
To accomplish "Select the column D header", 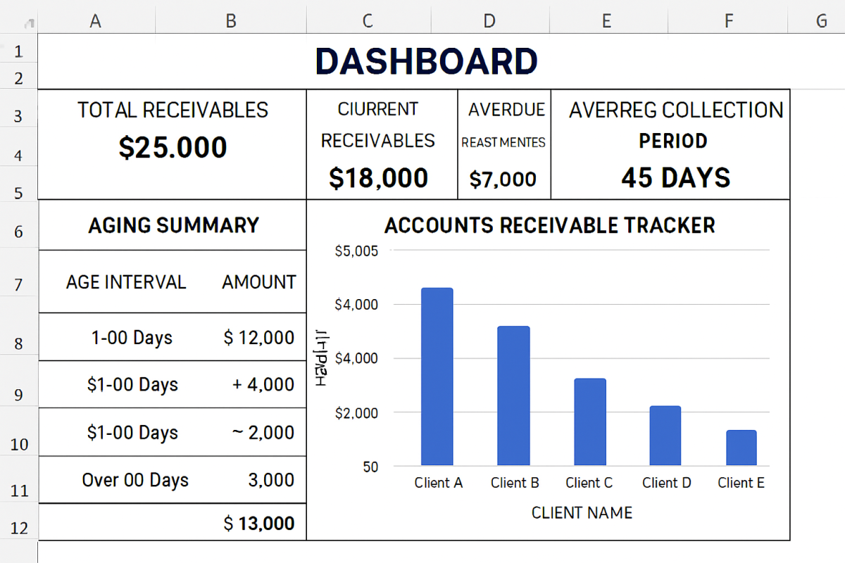I will tap(489, 21).
